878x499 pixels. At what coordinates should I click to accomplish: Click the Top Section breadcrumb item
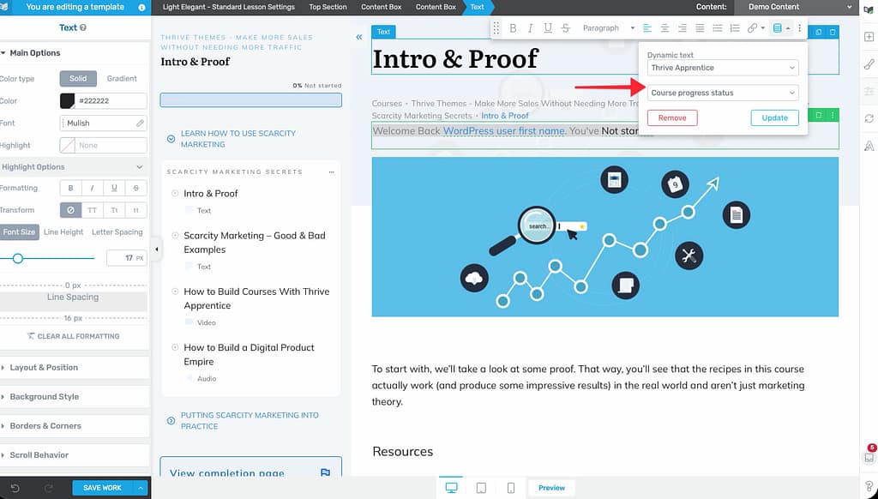tap(328, 7)
